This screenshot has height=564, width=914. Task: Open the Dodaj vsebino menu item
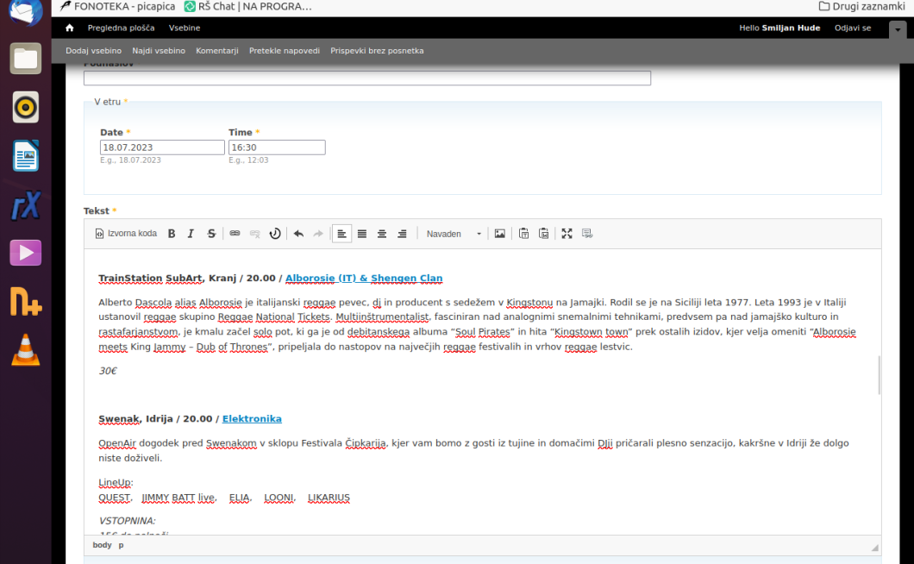click(93, 51)
